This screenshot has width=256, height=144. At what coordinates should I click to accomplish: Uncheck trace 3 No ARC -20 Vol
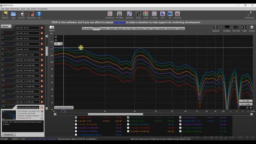pyautogui.click(x=180, y=117)
